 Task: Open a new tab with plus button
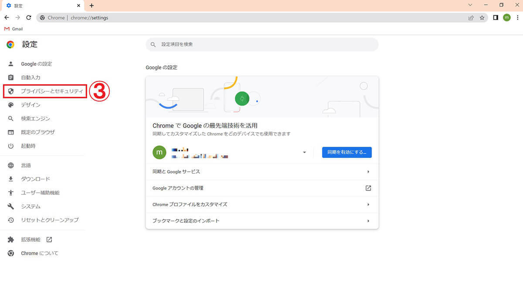pyautogui.click(x=92, y=6)
